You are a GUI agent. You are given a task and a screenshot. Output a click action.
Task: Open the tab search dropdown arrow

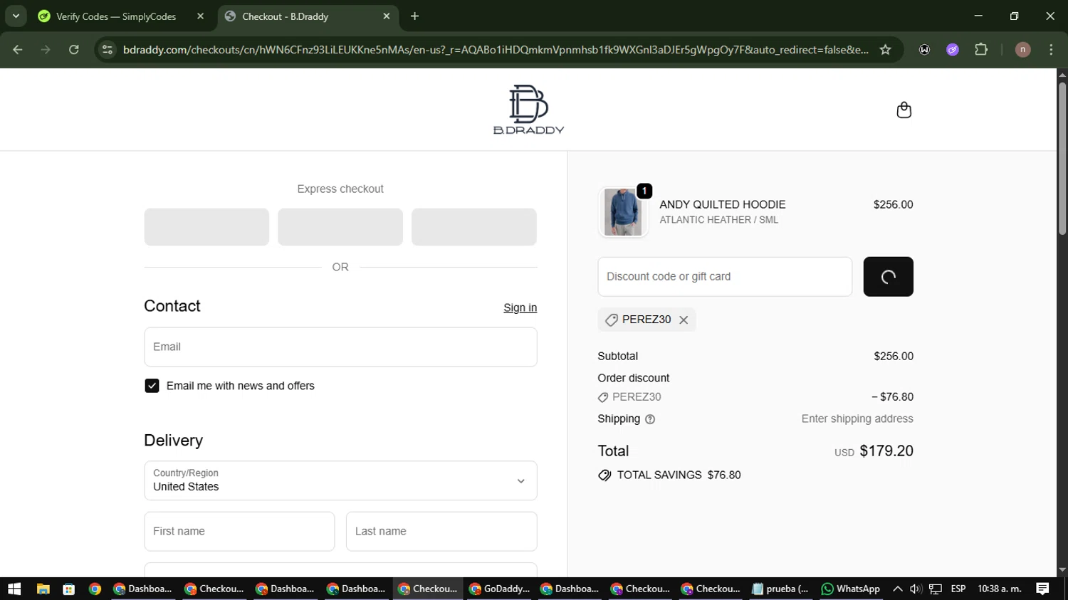pyautogui.click(x=16, y=16)
